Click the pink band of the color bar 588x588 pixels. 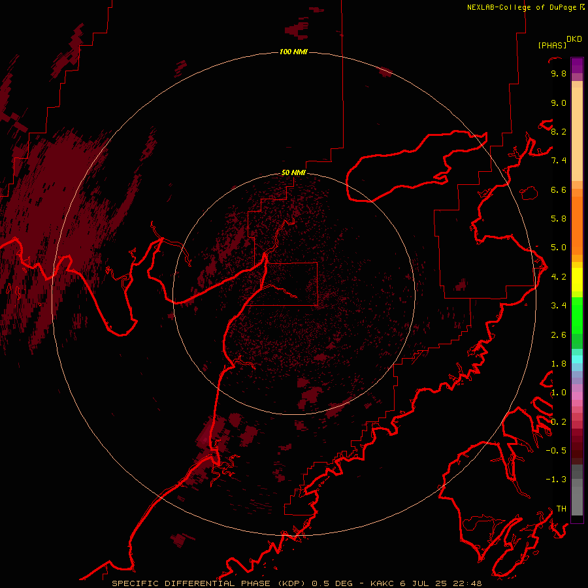pos(577,396)
